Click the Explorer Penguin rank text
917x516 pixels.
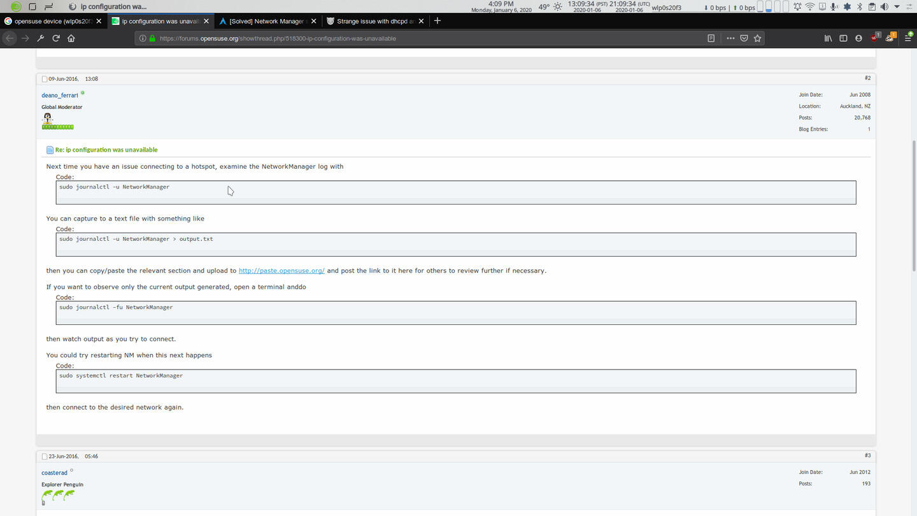[x=62, y=485]
